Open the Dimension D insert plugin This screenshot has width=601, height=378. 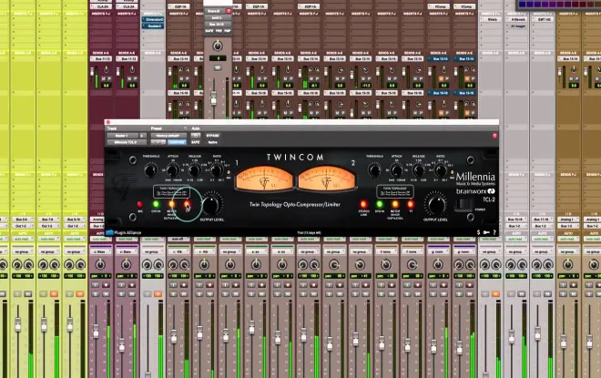tap(153, 19)
